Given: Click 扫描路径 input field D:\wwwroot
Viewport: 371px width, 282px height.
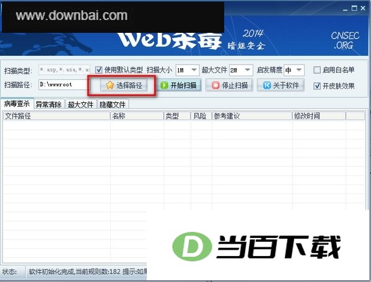Looking at the screenshot, I should coord(64,84).
